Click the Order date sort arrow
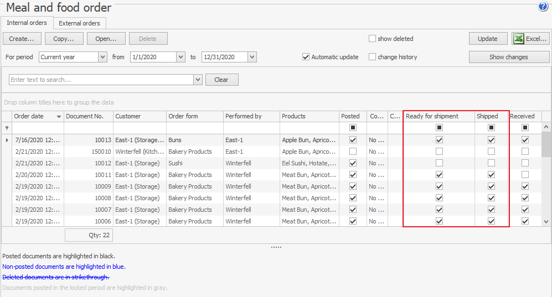The image size is (552, 297). (59, 117)
